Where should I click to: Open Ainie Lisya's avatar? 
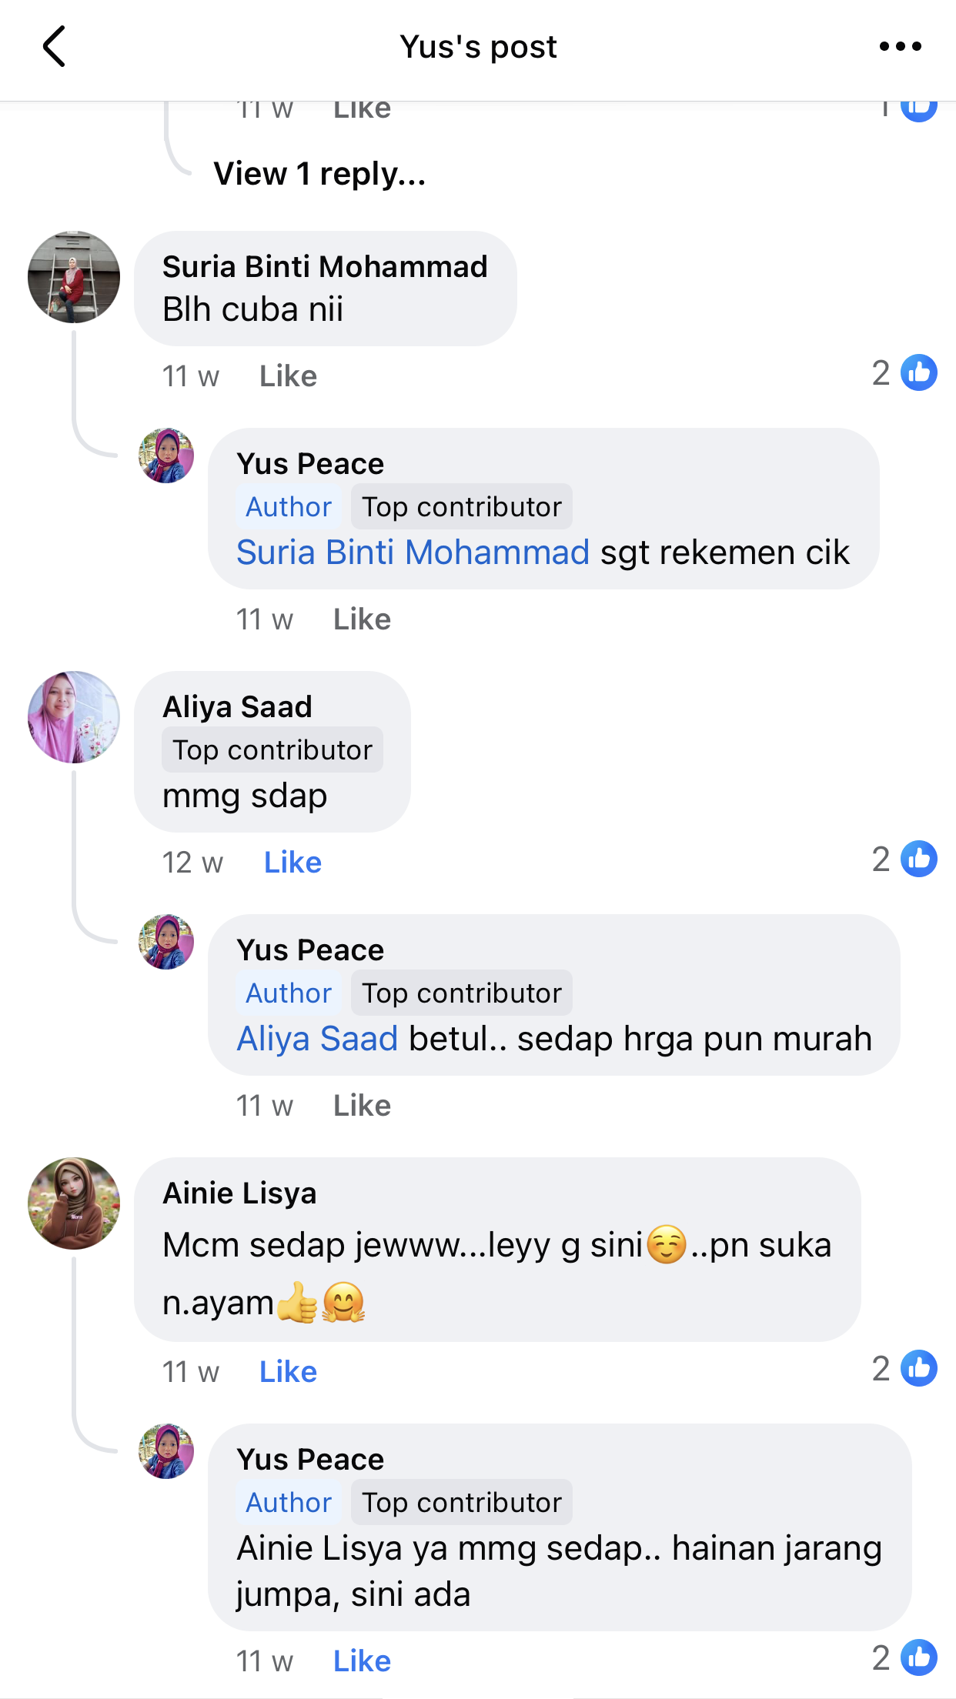click(x=74, y=1203)
